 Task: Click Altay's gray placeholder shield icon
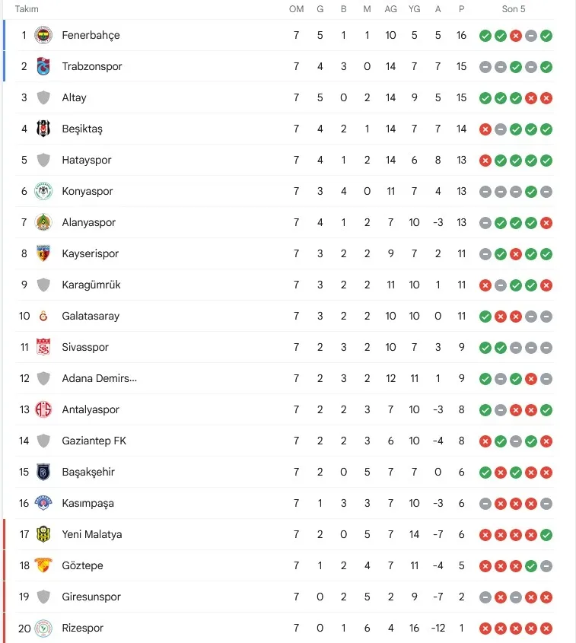coord(43,97)
